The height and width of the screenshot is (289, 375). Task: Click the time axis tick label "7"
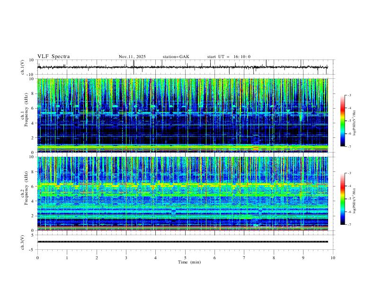pos(244,258)
